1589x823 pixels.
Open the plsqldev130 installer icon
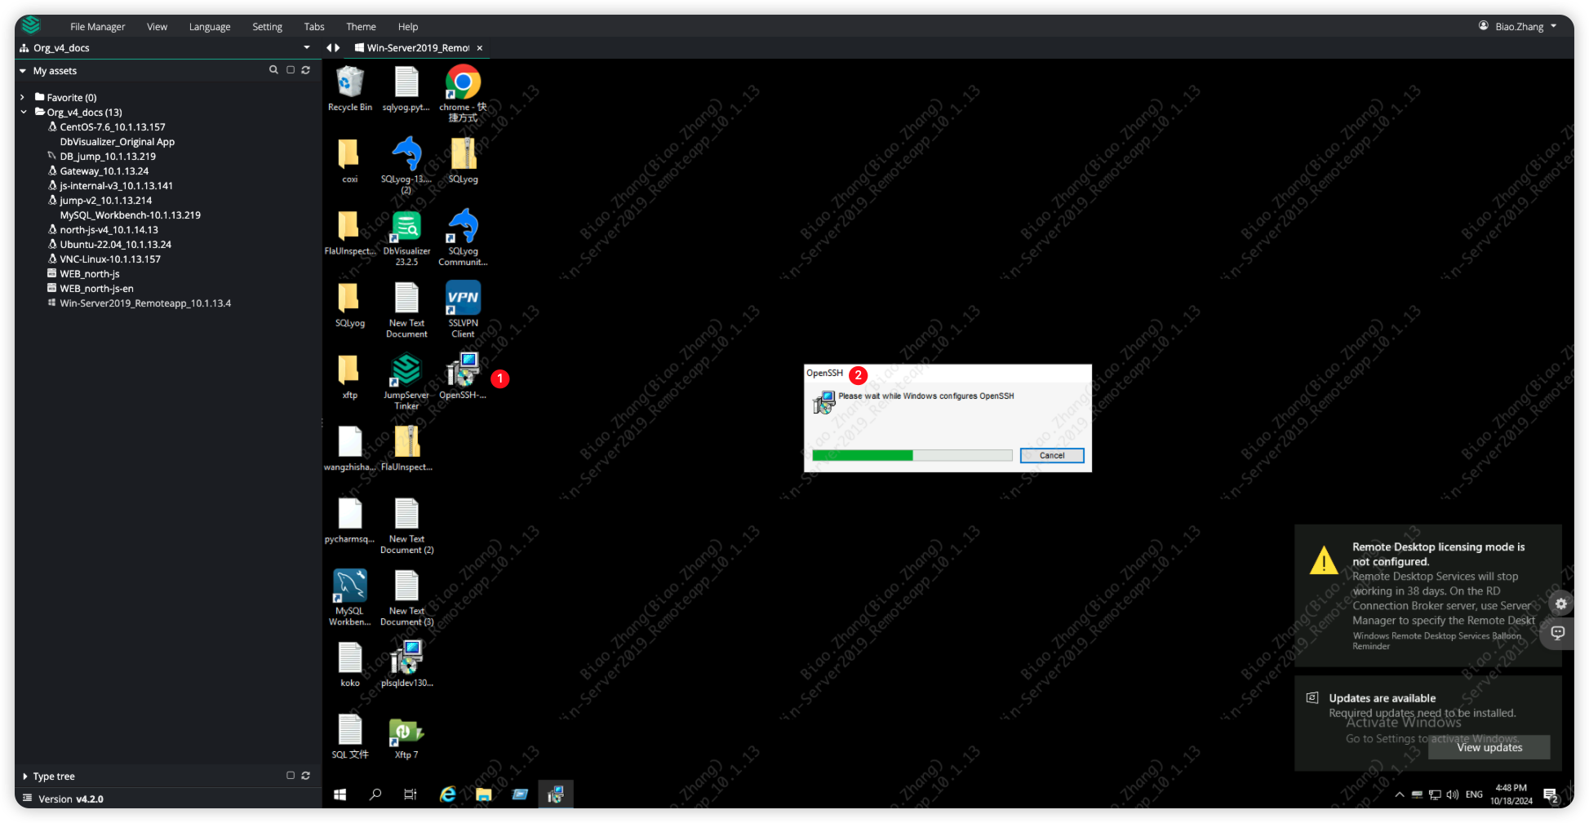click(406, 664)
